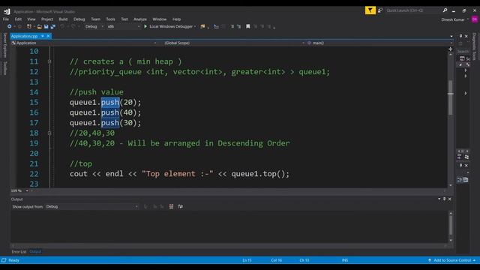Viewport: 480px width, 270px height.
Task: Open the Build menu
Action: [x=63, y=19]
